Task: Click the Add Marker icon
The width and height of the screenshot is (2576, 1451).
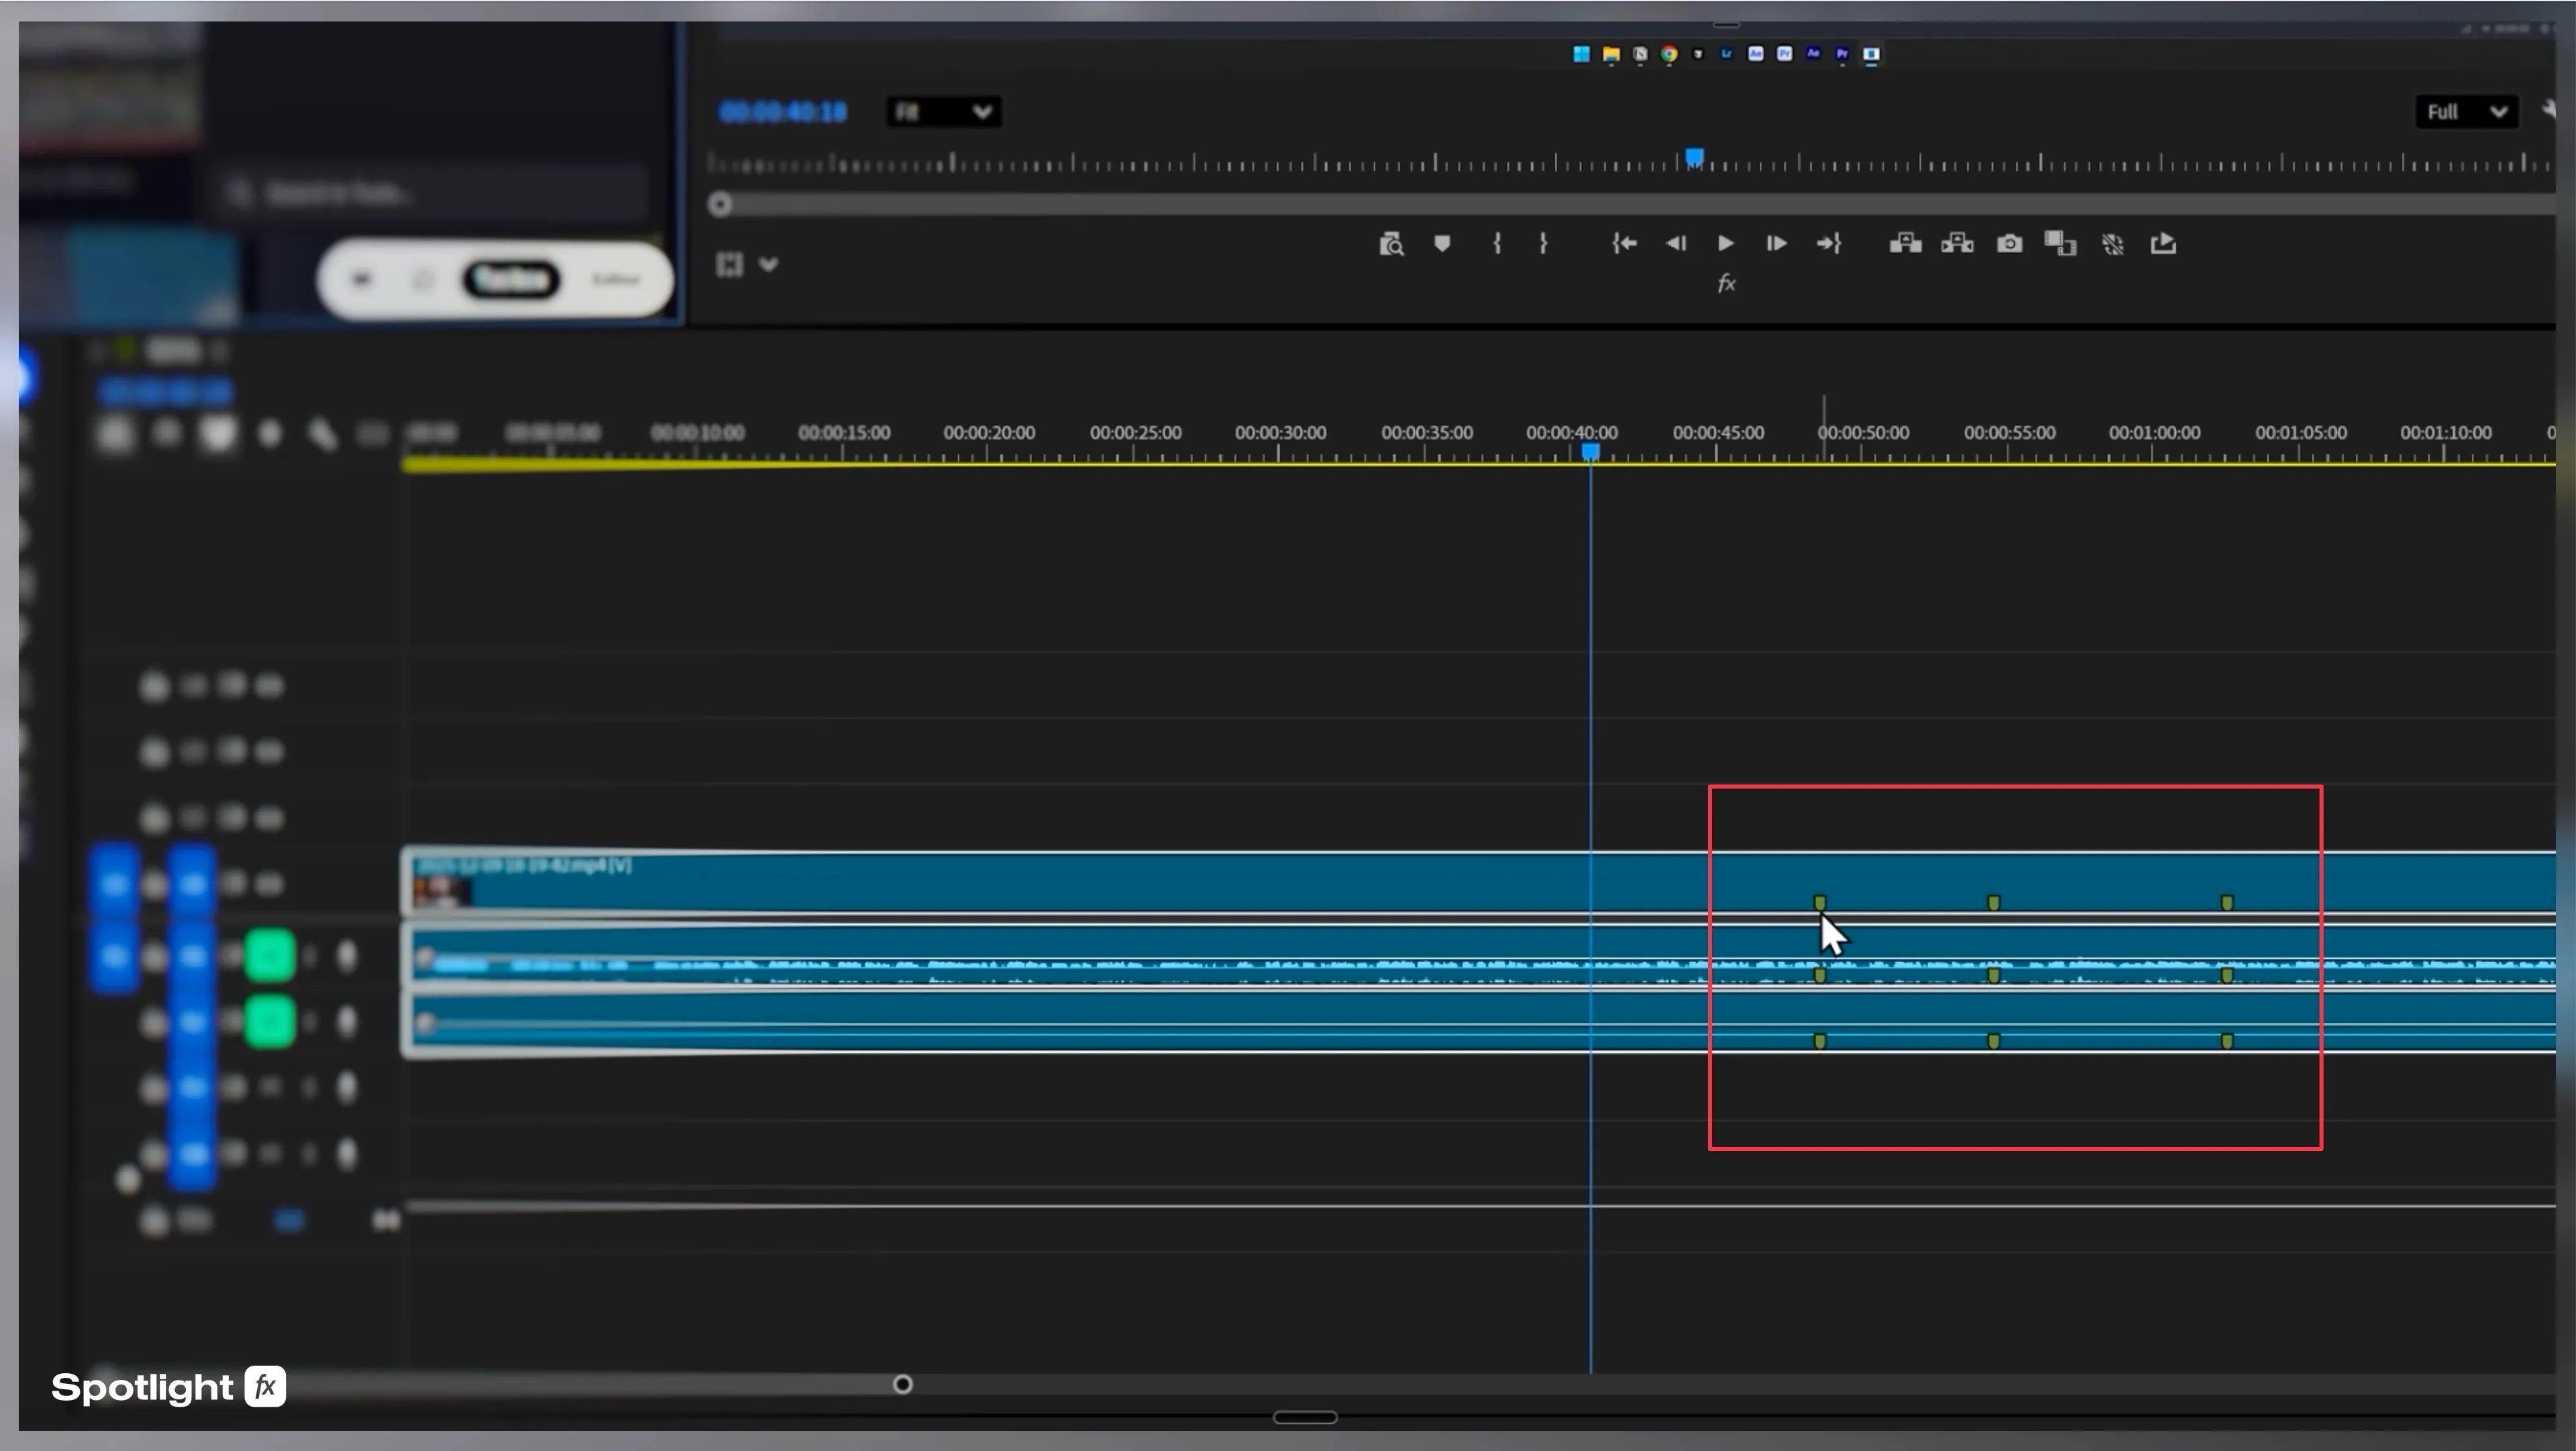Action: 1442,243
